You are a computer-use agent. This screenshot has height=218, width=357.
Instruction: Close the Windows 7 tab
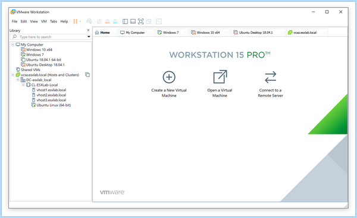coord(184,33)
